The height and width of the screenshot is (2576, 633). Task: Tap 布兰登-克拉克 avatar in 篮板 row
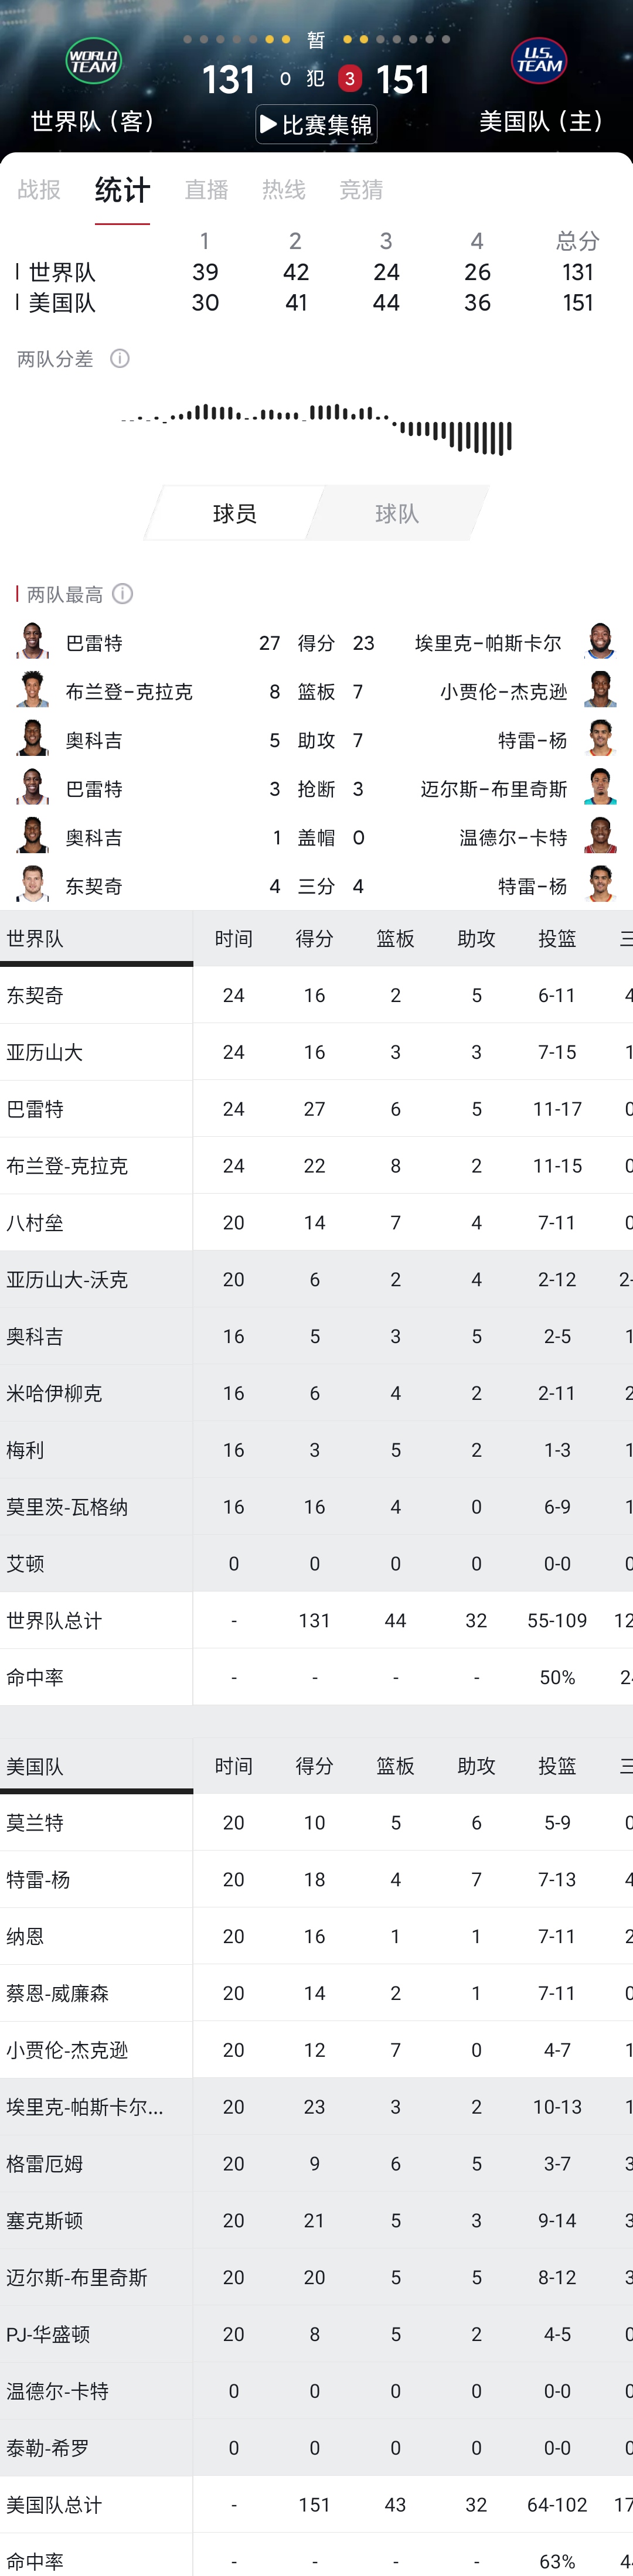click(32, 691)
